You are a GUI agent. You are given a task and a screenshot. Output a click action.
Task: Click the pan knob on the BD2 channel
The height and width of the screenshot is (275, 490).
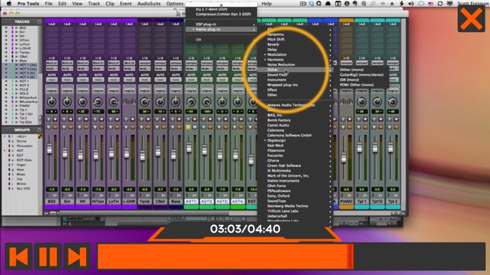click(51, 102)
